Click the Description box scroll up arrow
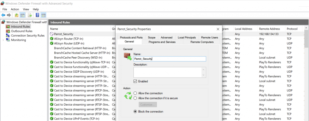 pyautogui.click(x=204, y=69)
